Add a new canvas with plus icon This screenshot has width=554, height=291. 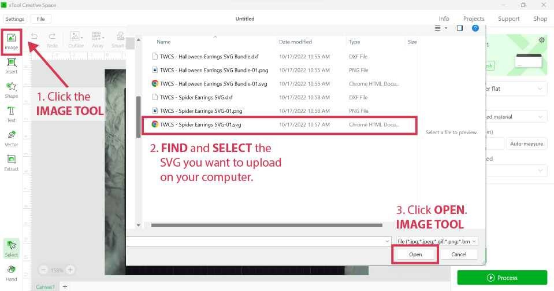click(65, 286)
